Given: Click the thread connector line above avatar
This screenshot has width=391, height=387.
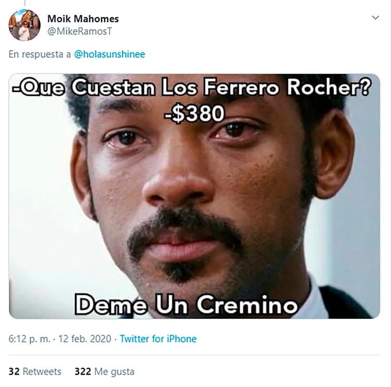Looking at the screenshot, I should coord(25,3).
